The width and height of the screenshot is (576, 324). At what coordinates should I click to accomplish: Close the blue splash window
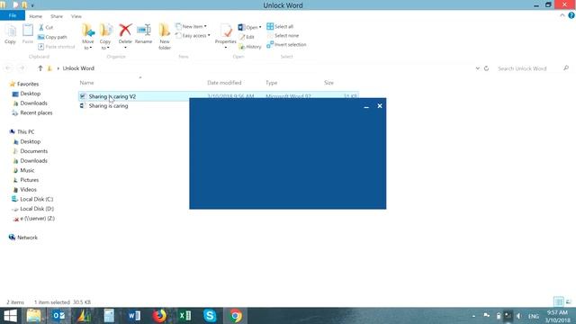[380, 106]
